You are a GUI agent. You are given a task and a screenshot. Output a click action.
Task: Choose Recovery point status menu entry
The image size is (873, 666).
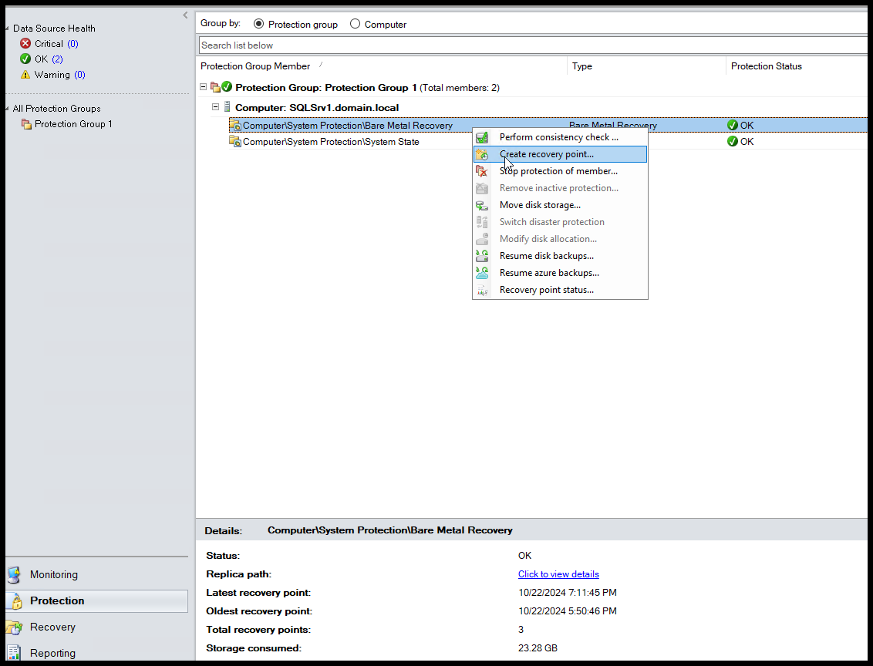(560, 290)
